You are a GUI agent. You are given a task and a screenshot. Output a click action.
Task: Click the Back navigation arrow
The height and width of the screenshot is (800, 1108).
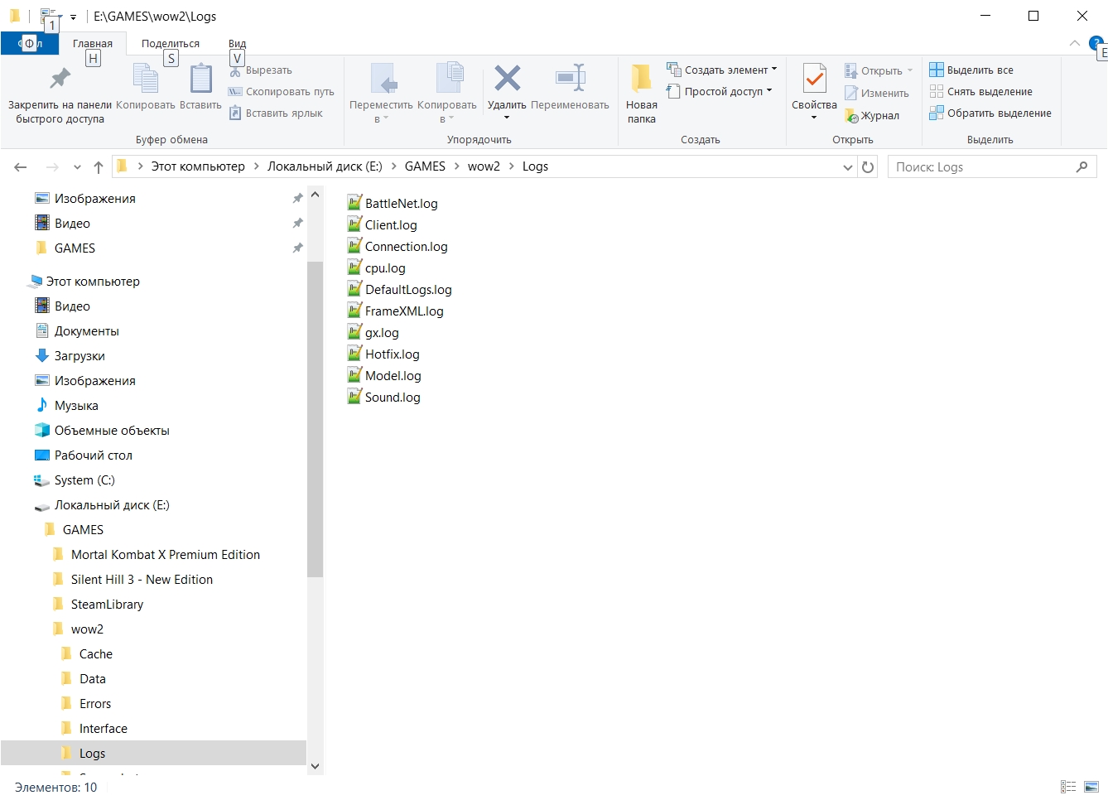click(x=21, y=167)
